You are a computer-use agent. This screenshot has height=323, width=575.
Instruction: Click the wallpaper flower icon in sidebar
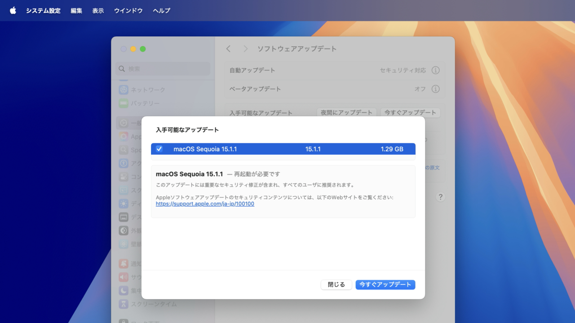124,244
